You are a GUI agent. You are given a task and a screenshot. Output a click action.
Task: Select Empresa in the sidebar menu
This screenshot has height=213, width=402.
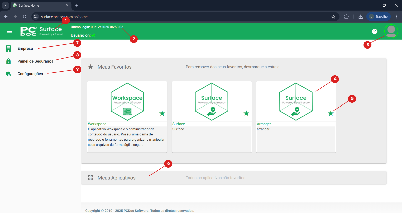(x=25, y=48)
